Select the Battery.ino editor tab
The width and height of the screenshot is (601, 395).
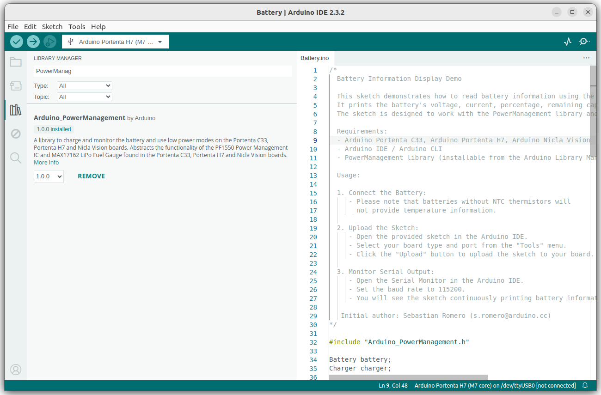[x=315, y=58]
